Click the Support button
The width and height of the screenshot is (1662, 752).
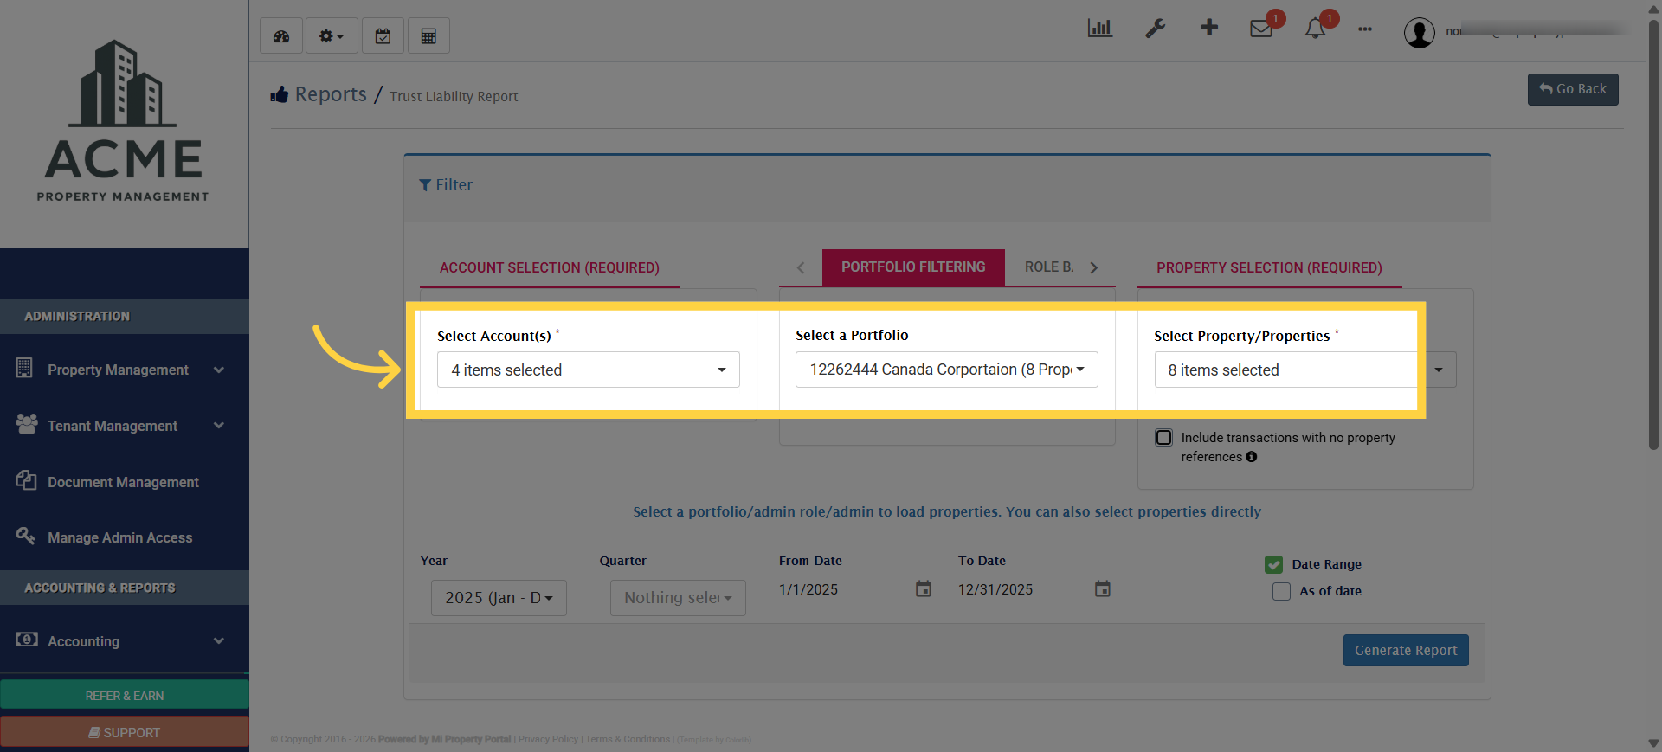click(x=125, y=732)
